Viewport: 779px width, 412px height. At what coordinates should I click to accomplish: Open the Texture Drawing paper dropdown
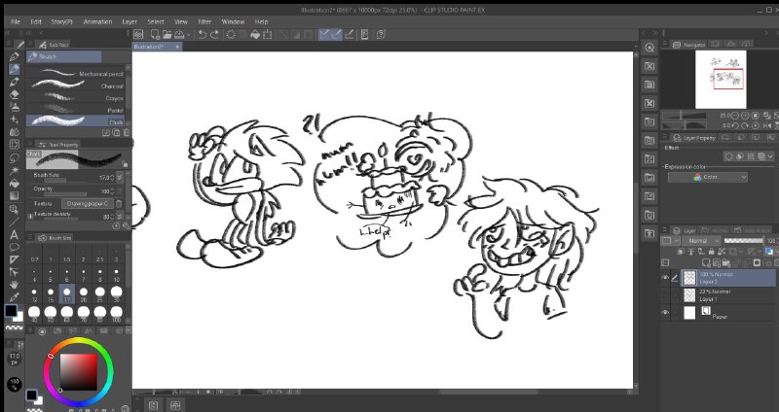coord(88,204)
